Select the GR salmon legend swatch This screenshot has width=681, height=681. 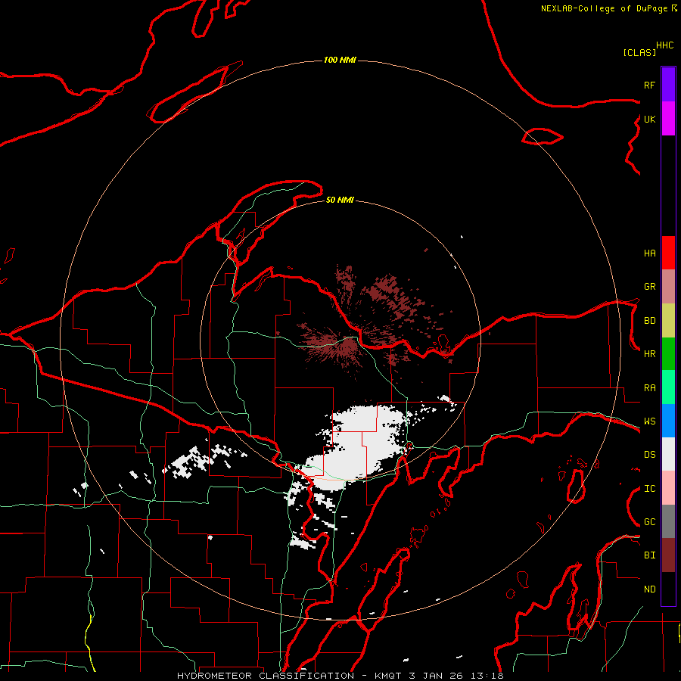pyautogui.click(x=668, y=287)
